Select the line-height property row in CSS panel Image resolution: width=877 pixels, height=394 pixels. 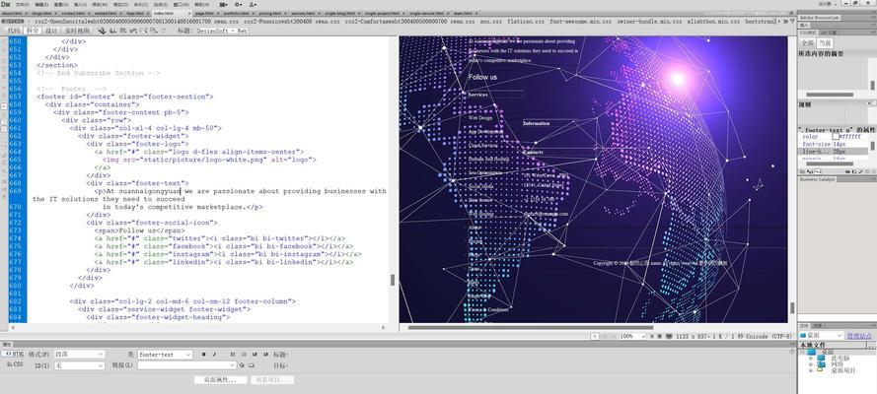[x=834, y=152]
